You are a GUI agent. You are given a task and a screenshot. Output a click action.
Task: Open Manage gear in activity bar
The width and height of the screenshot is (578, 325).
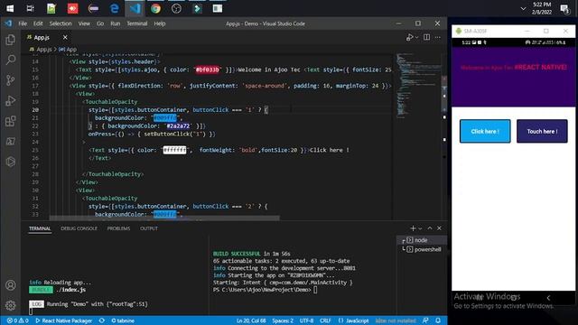10,305
